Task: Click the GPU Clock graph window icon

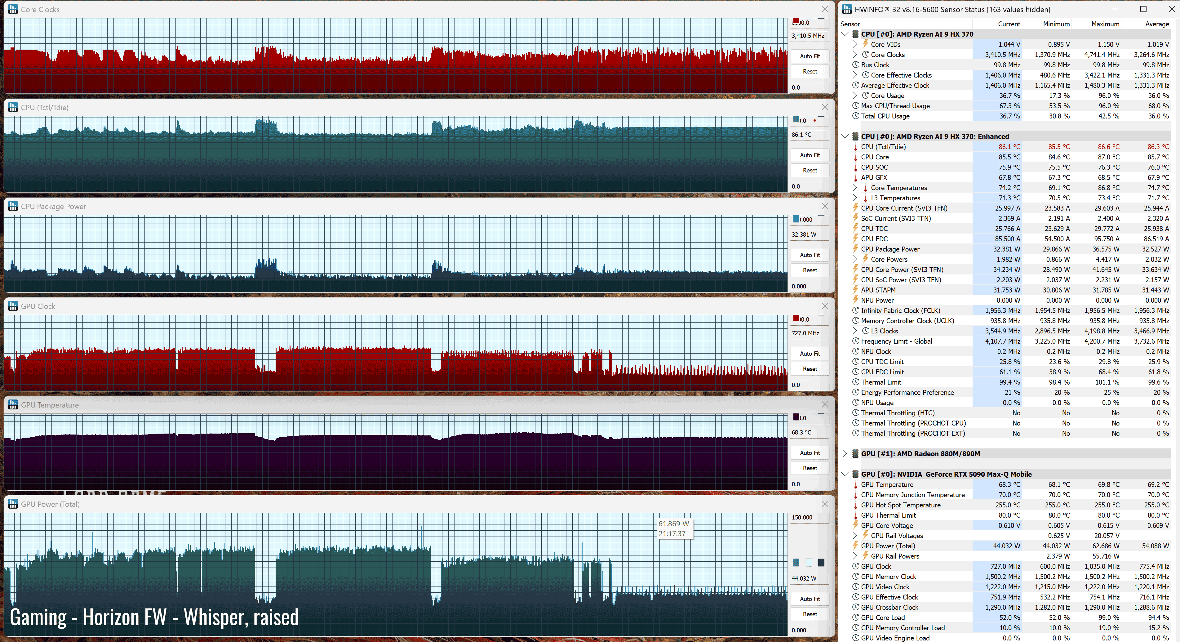Action: (x=13, y=306)
